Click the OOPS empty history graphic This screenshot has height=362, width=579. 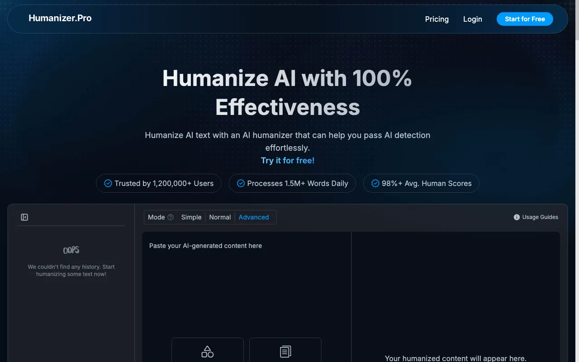(71, 250)
